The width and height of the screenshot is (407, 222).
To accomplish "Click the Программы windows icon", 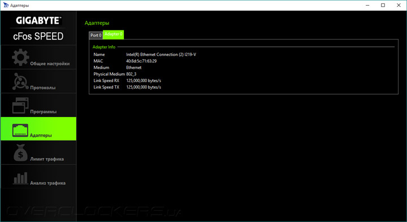I will (x=20, y=106).
